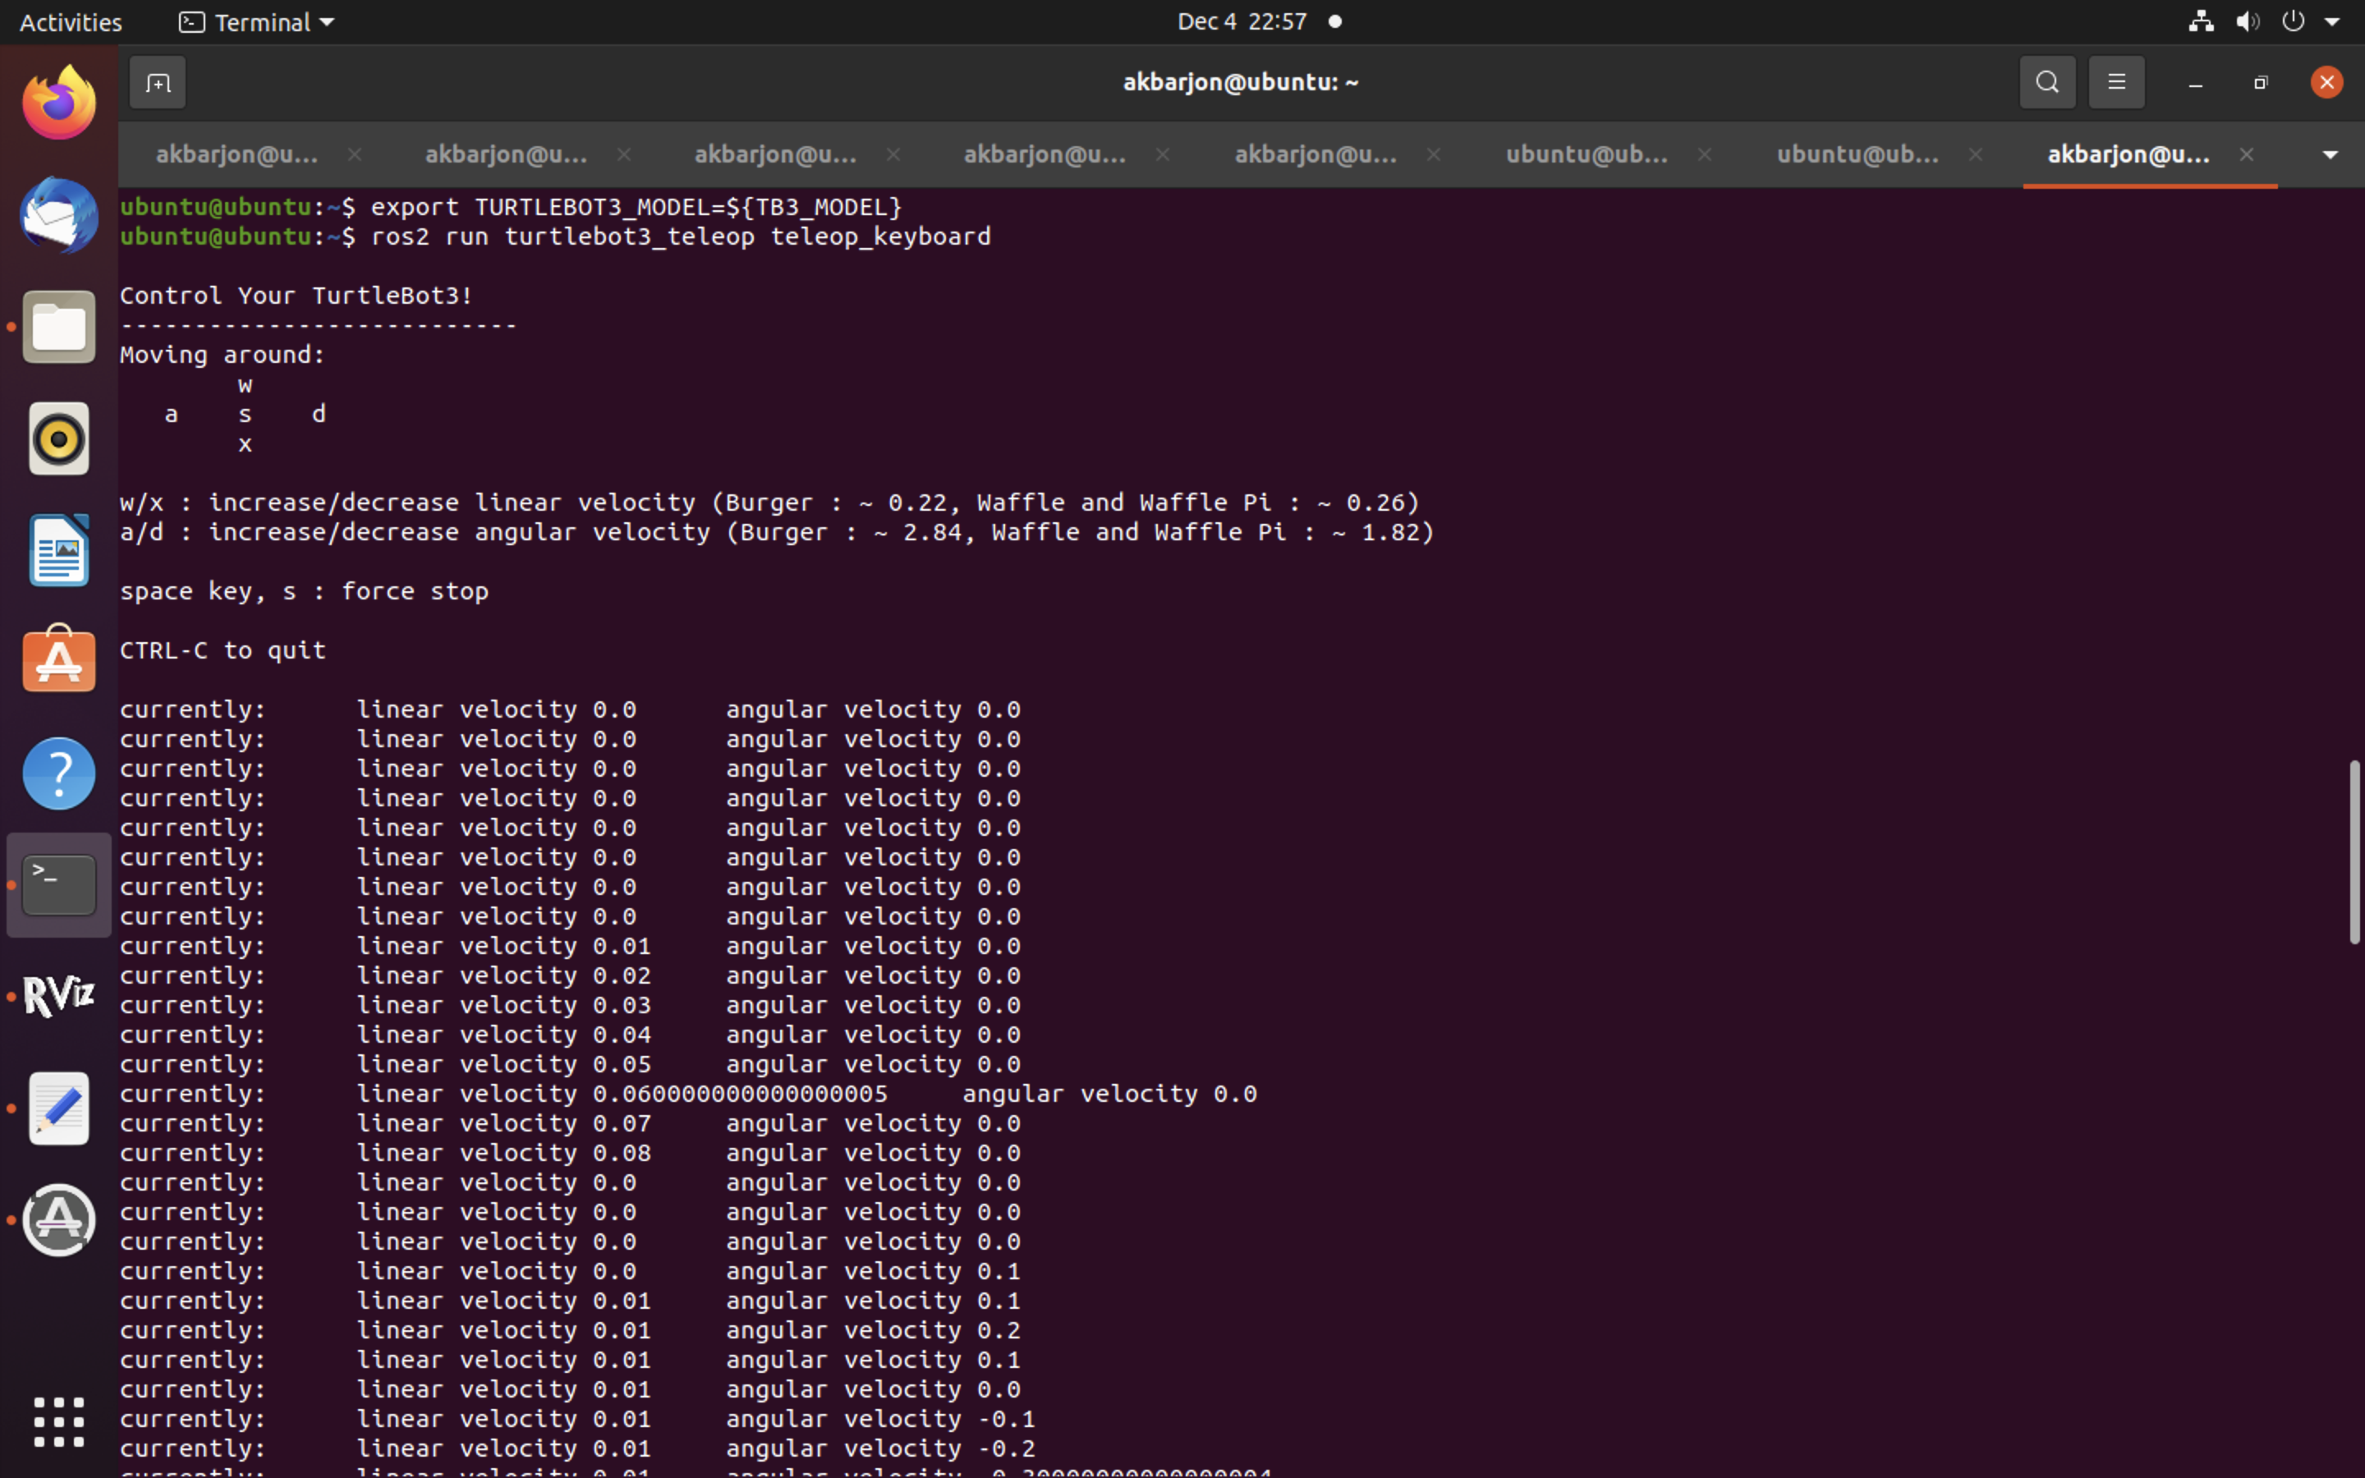Launch RViz from the dock
The width and height of the screenshot is (2365, 1478).
coord(58,996)
